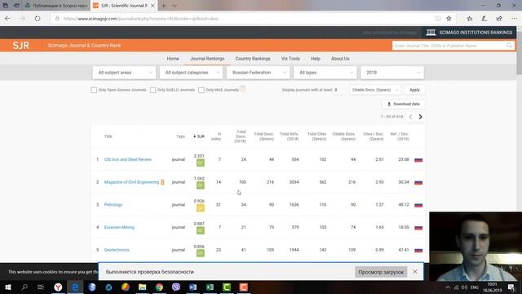Screen dimensions: 522x294
Task: Open the Citable Docs. (3years) dropdown
Action: [x=375, y=90]
